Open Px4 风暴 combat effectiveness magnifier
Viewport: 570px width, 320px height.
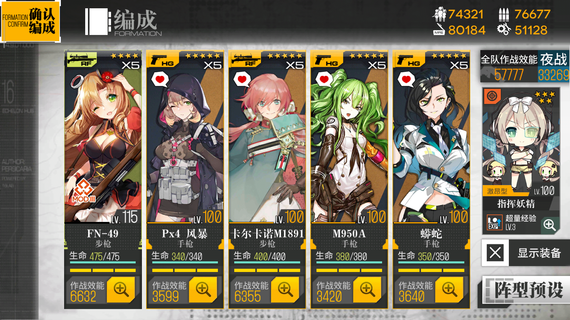click(x=203, y=289)
